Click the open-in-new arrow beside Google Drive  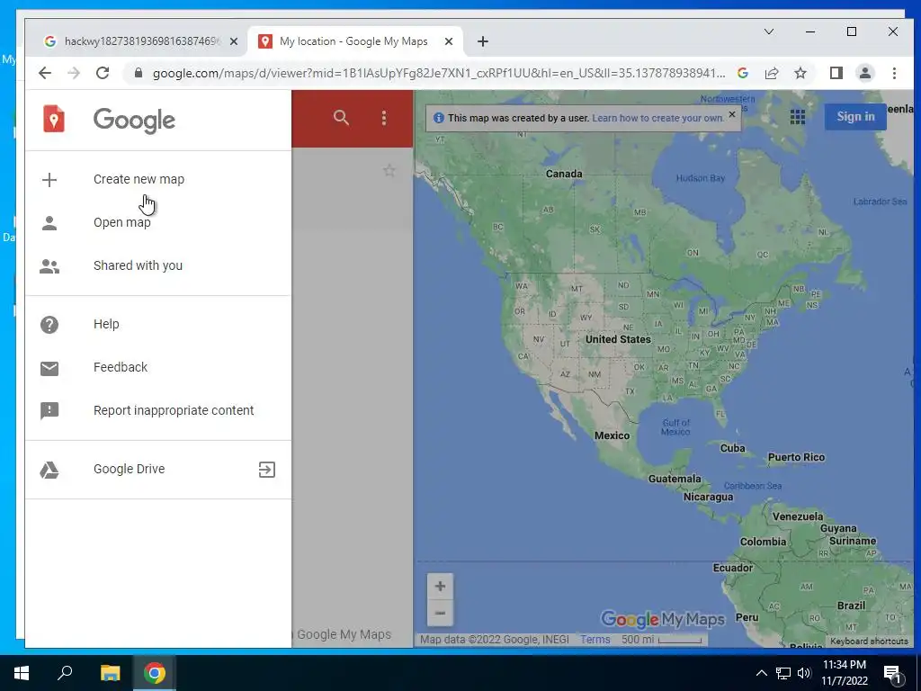coord(266,470)
